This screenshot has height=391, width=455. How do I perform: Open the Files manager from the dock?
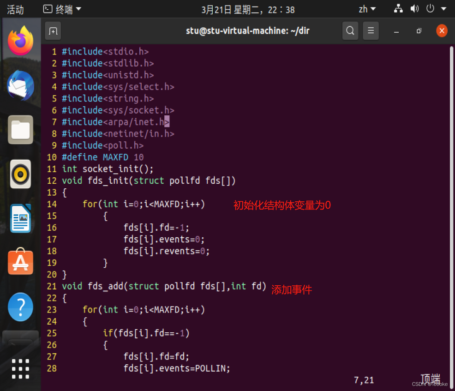tap(20, 130)
